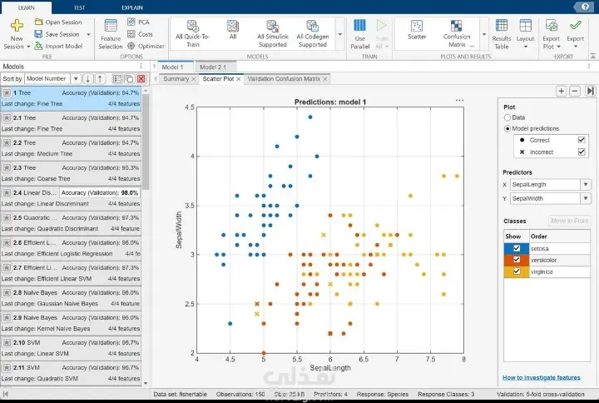Delete selected model with red X icon
599x403 pixels.
point(141,79)
